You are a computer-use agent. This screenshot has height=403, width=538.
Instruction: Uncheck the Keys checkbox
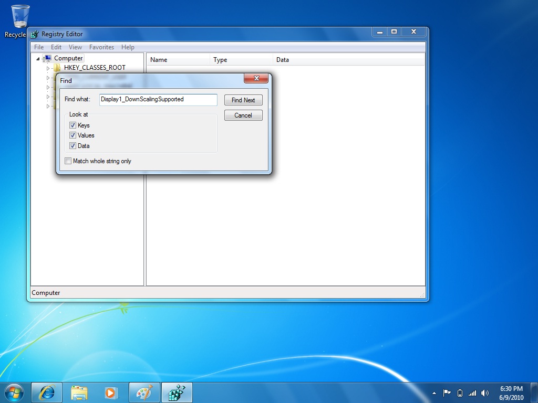coord(73,125)
